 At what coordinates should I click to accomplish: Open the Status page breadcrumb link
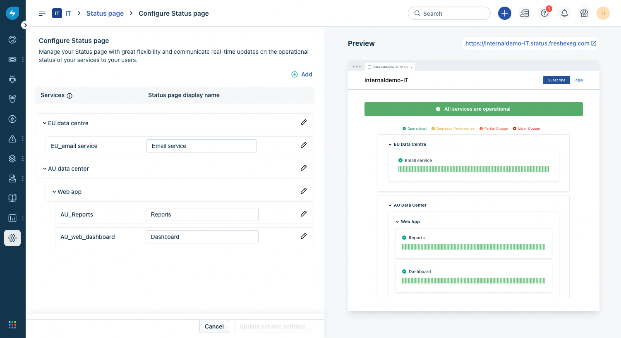click(105, 13)
